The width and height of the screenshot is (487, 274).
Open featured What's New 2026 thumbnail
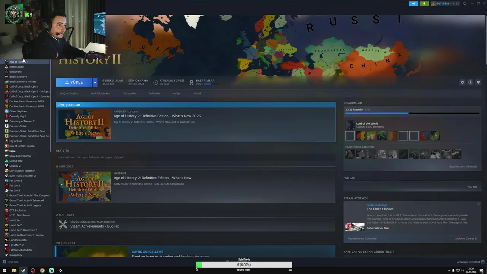[x=84, y=124]
